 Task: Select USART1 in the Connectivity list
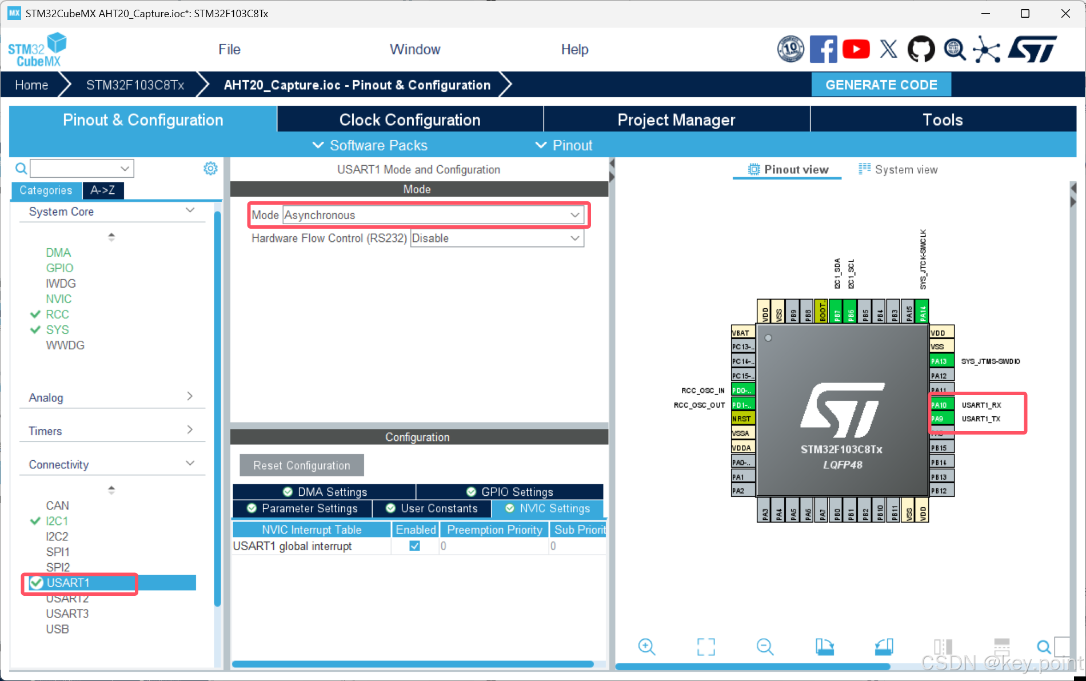tap(112, 583)
